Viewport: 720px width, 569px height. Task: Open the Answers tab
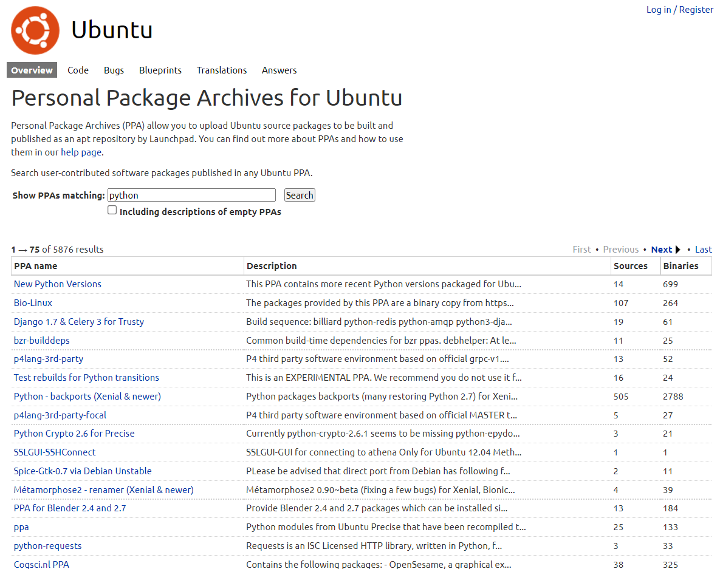coord(279,70)
